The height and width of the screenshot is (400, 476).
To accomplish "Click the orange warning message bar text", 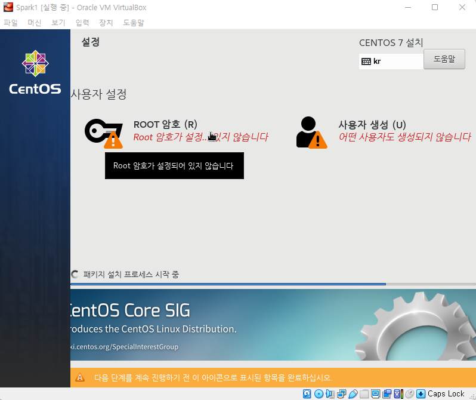I will [213, 378].
